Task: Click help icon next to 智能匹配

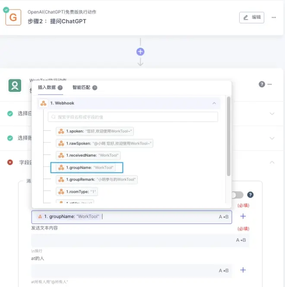Action: coord(95,88)
